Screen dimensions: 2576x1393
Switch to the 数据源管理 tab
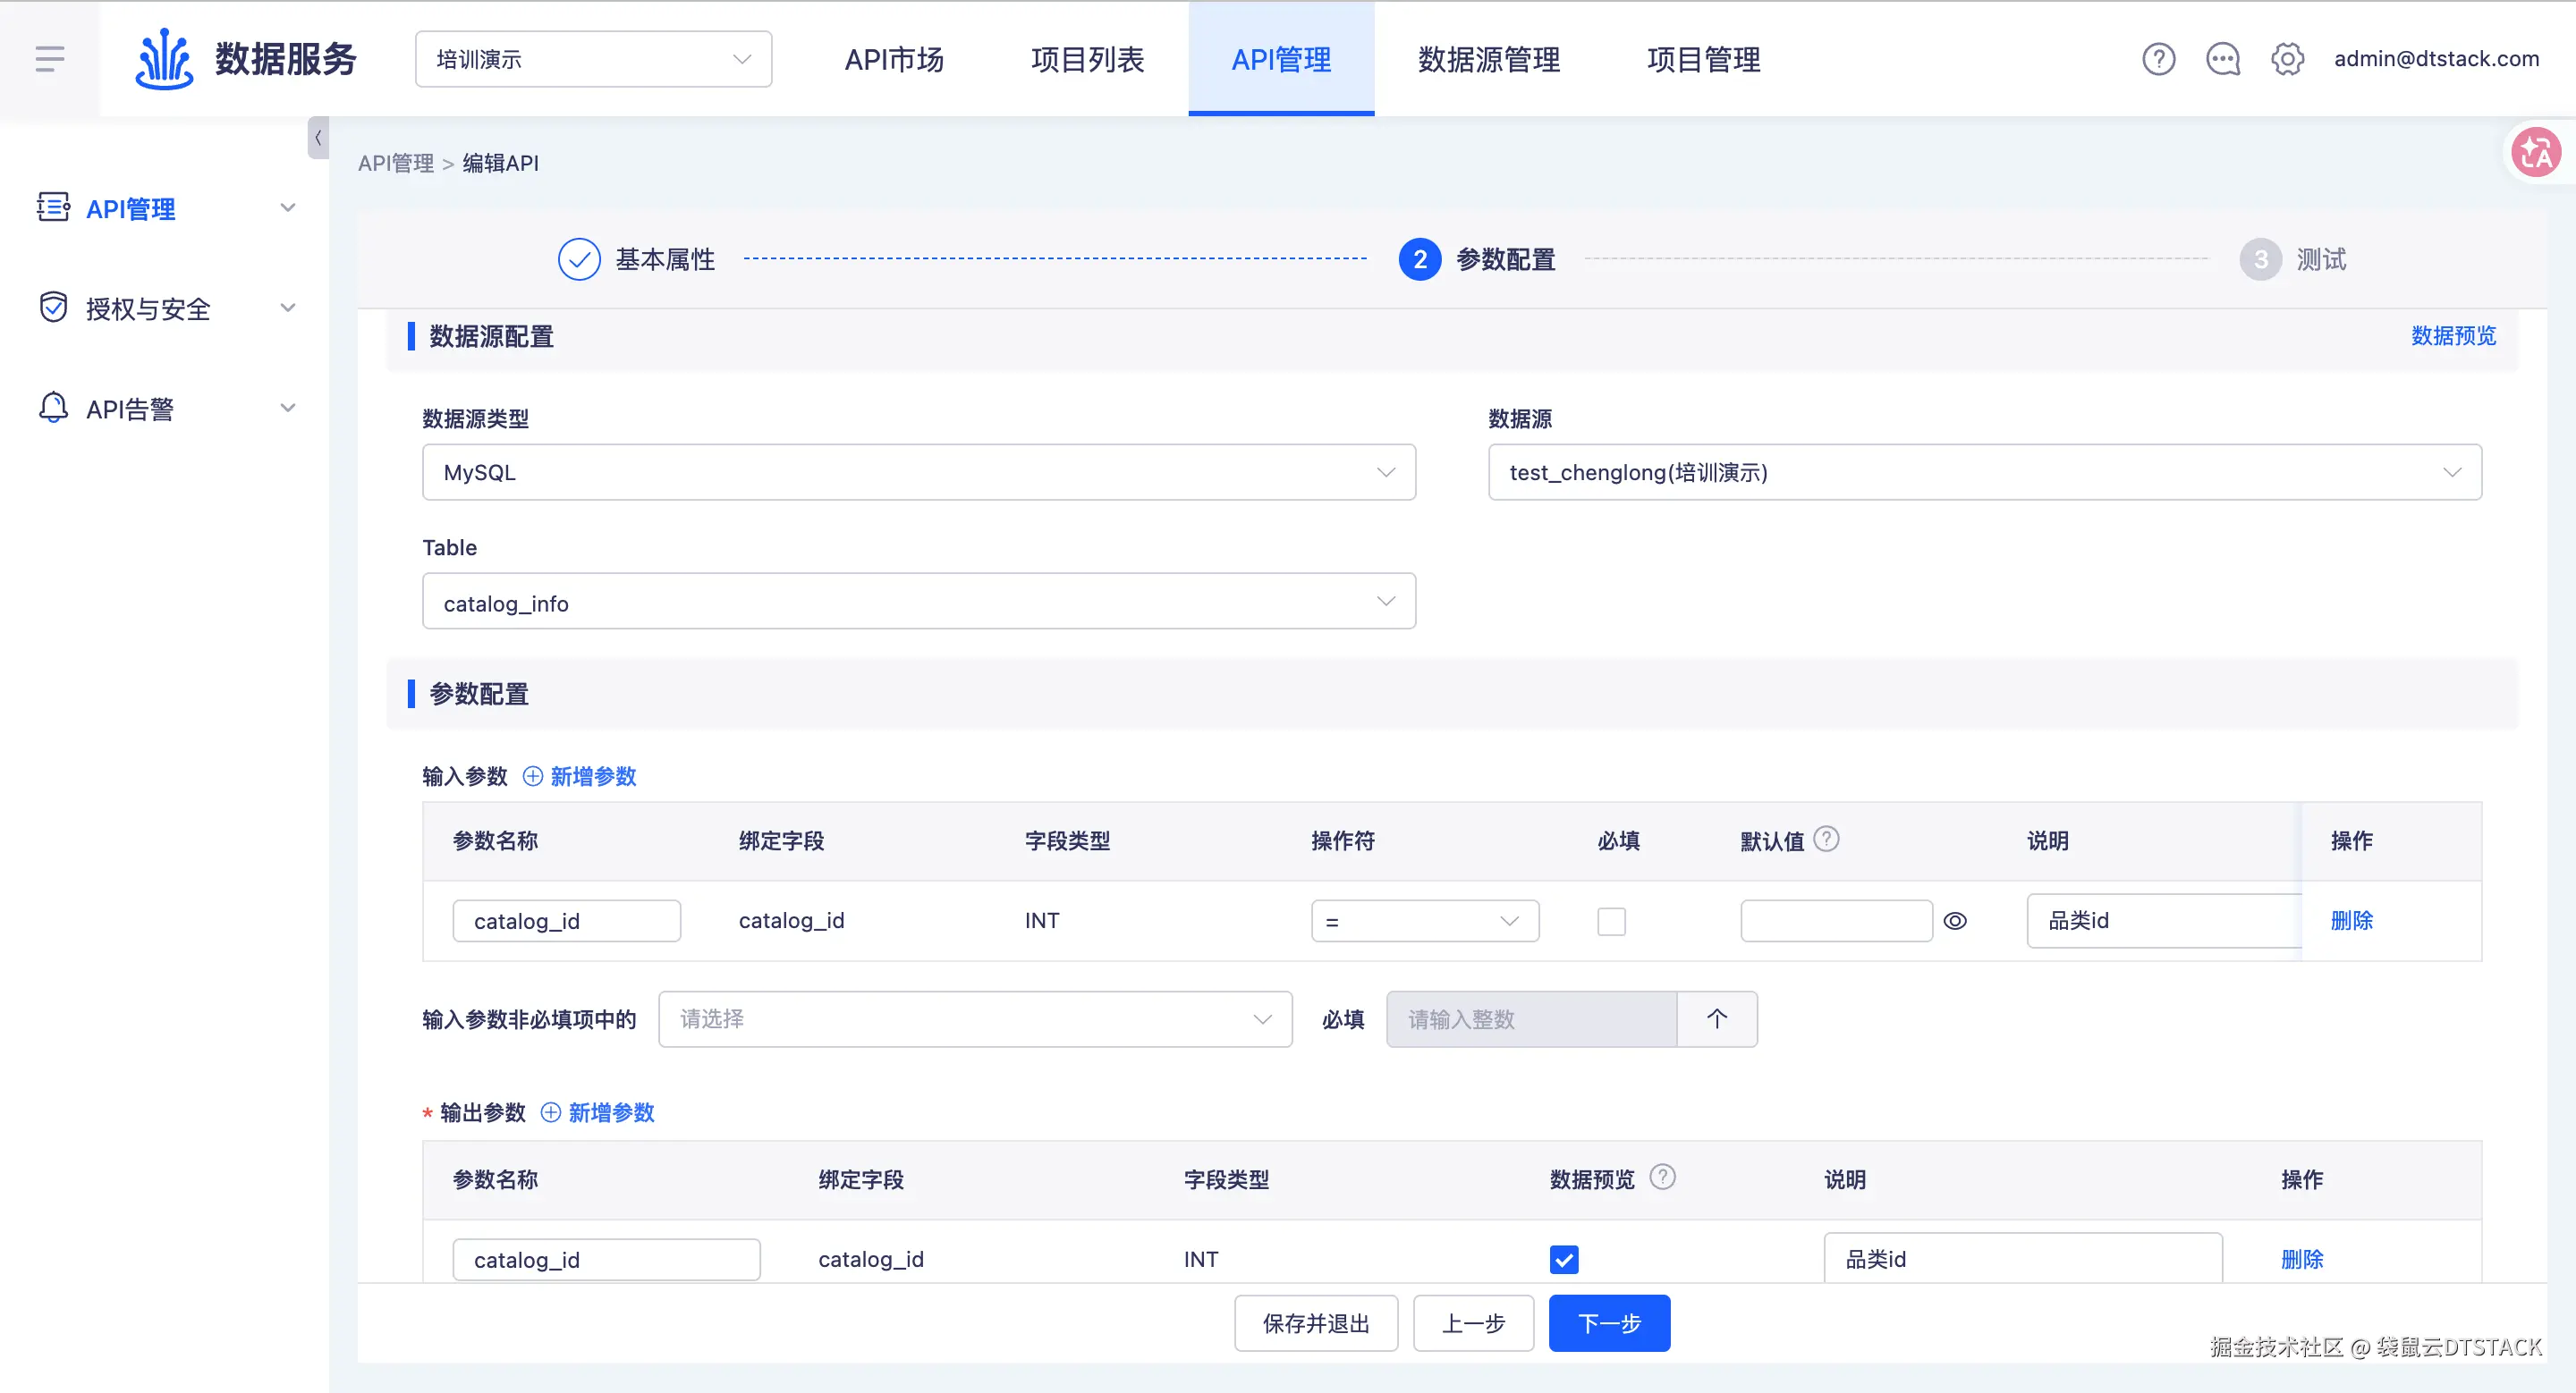click(x=1488, y=59)
